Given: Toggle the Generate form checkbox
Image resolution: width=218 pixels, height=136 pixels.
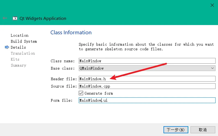Looking at the screenshot, I should [x=81, y=93].
